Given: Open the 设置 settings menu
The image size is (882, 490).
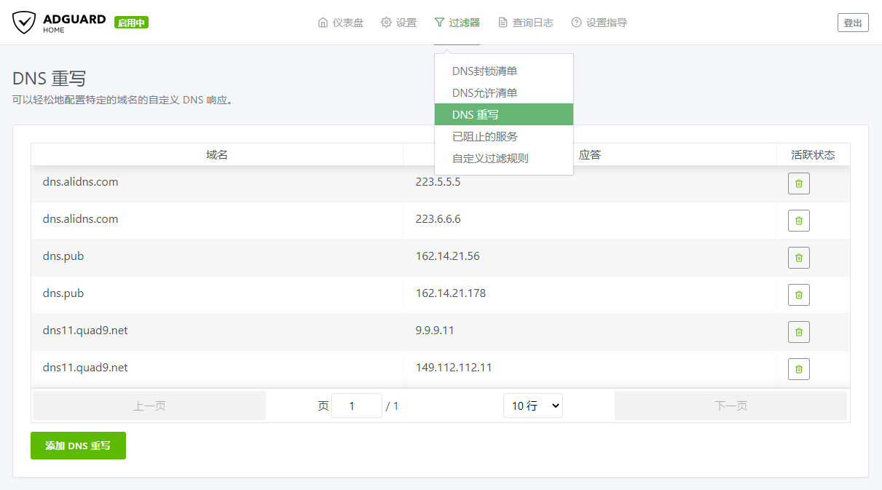Looking at the screenshot, I should [398, 23].
